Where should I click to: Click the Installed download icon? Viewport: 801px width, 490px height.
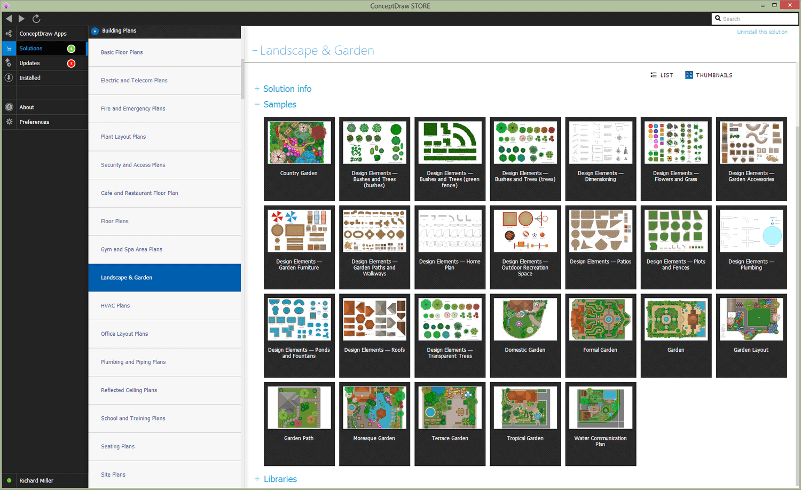coord(9,78)
